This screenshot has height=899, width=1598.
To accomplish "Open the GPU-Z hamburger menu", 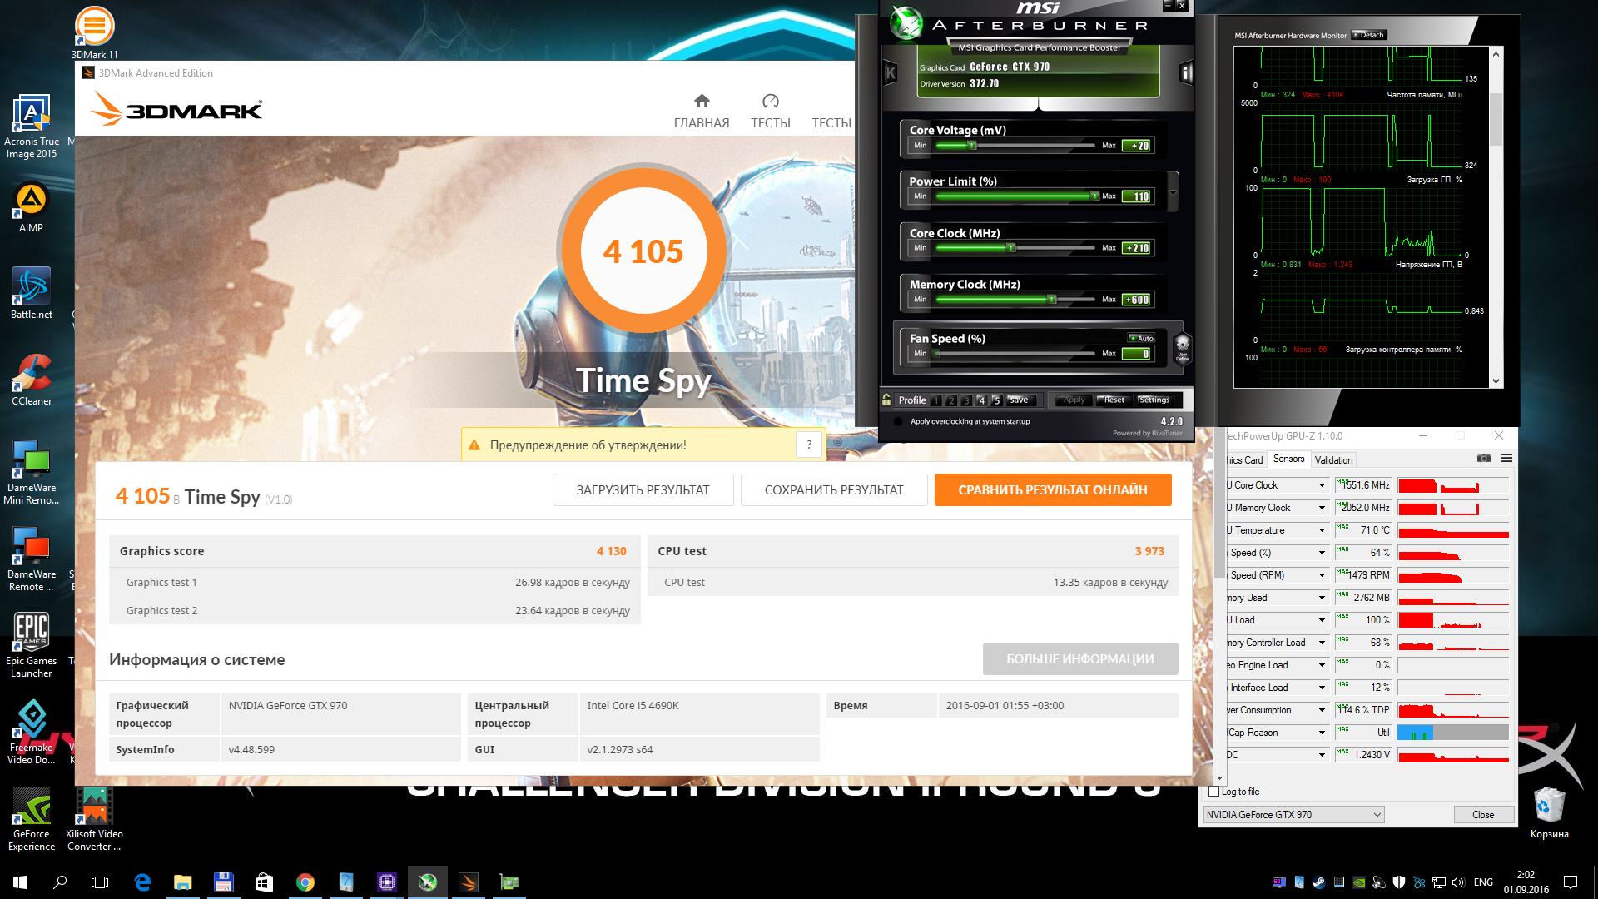I will coord(1506,458).
